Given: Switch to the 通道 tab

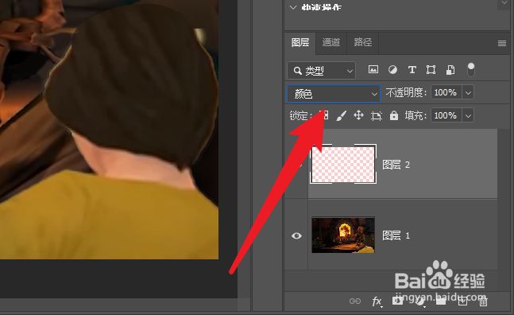Looking at the screenshot, I should tap(330, 42).
